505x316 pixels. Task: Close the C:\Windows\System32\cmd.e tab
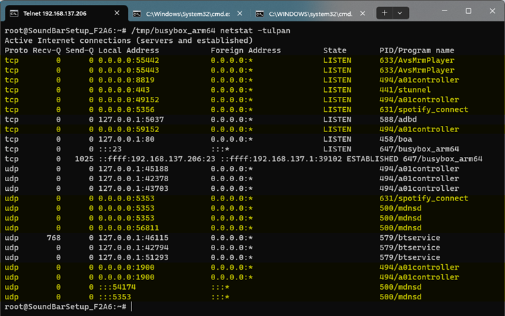click(x=239, y=13)
